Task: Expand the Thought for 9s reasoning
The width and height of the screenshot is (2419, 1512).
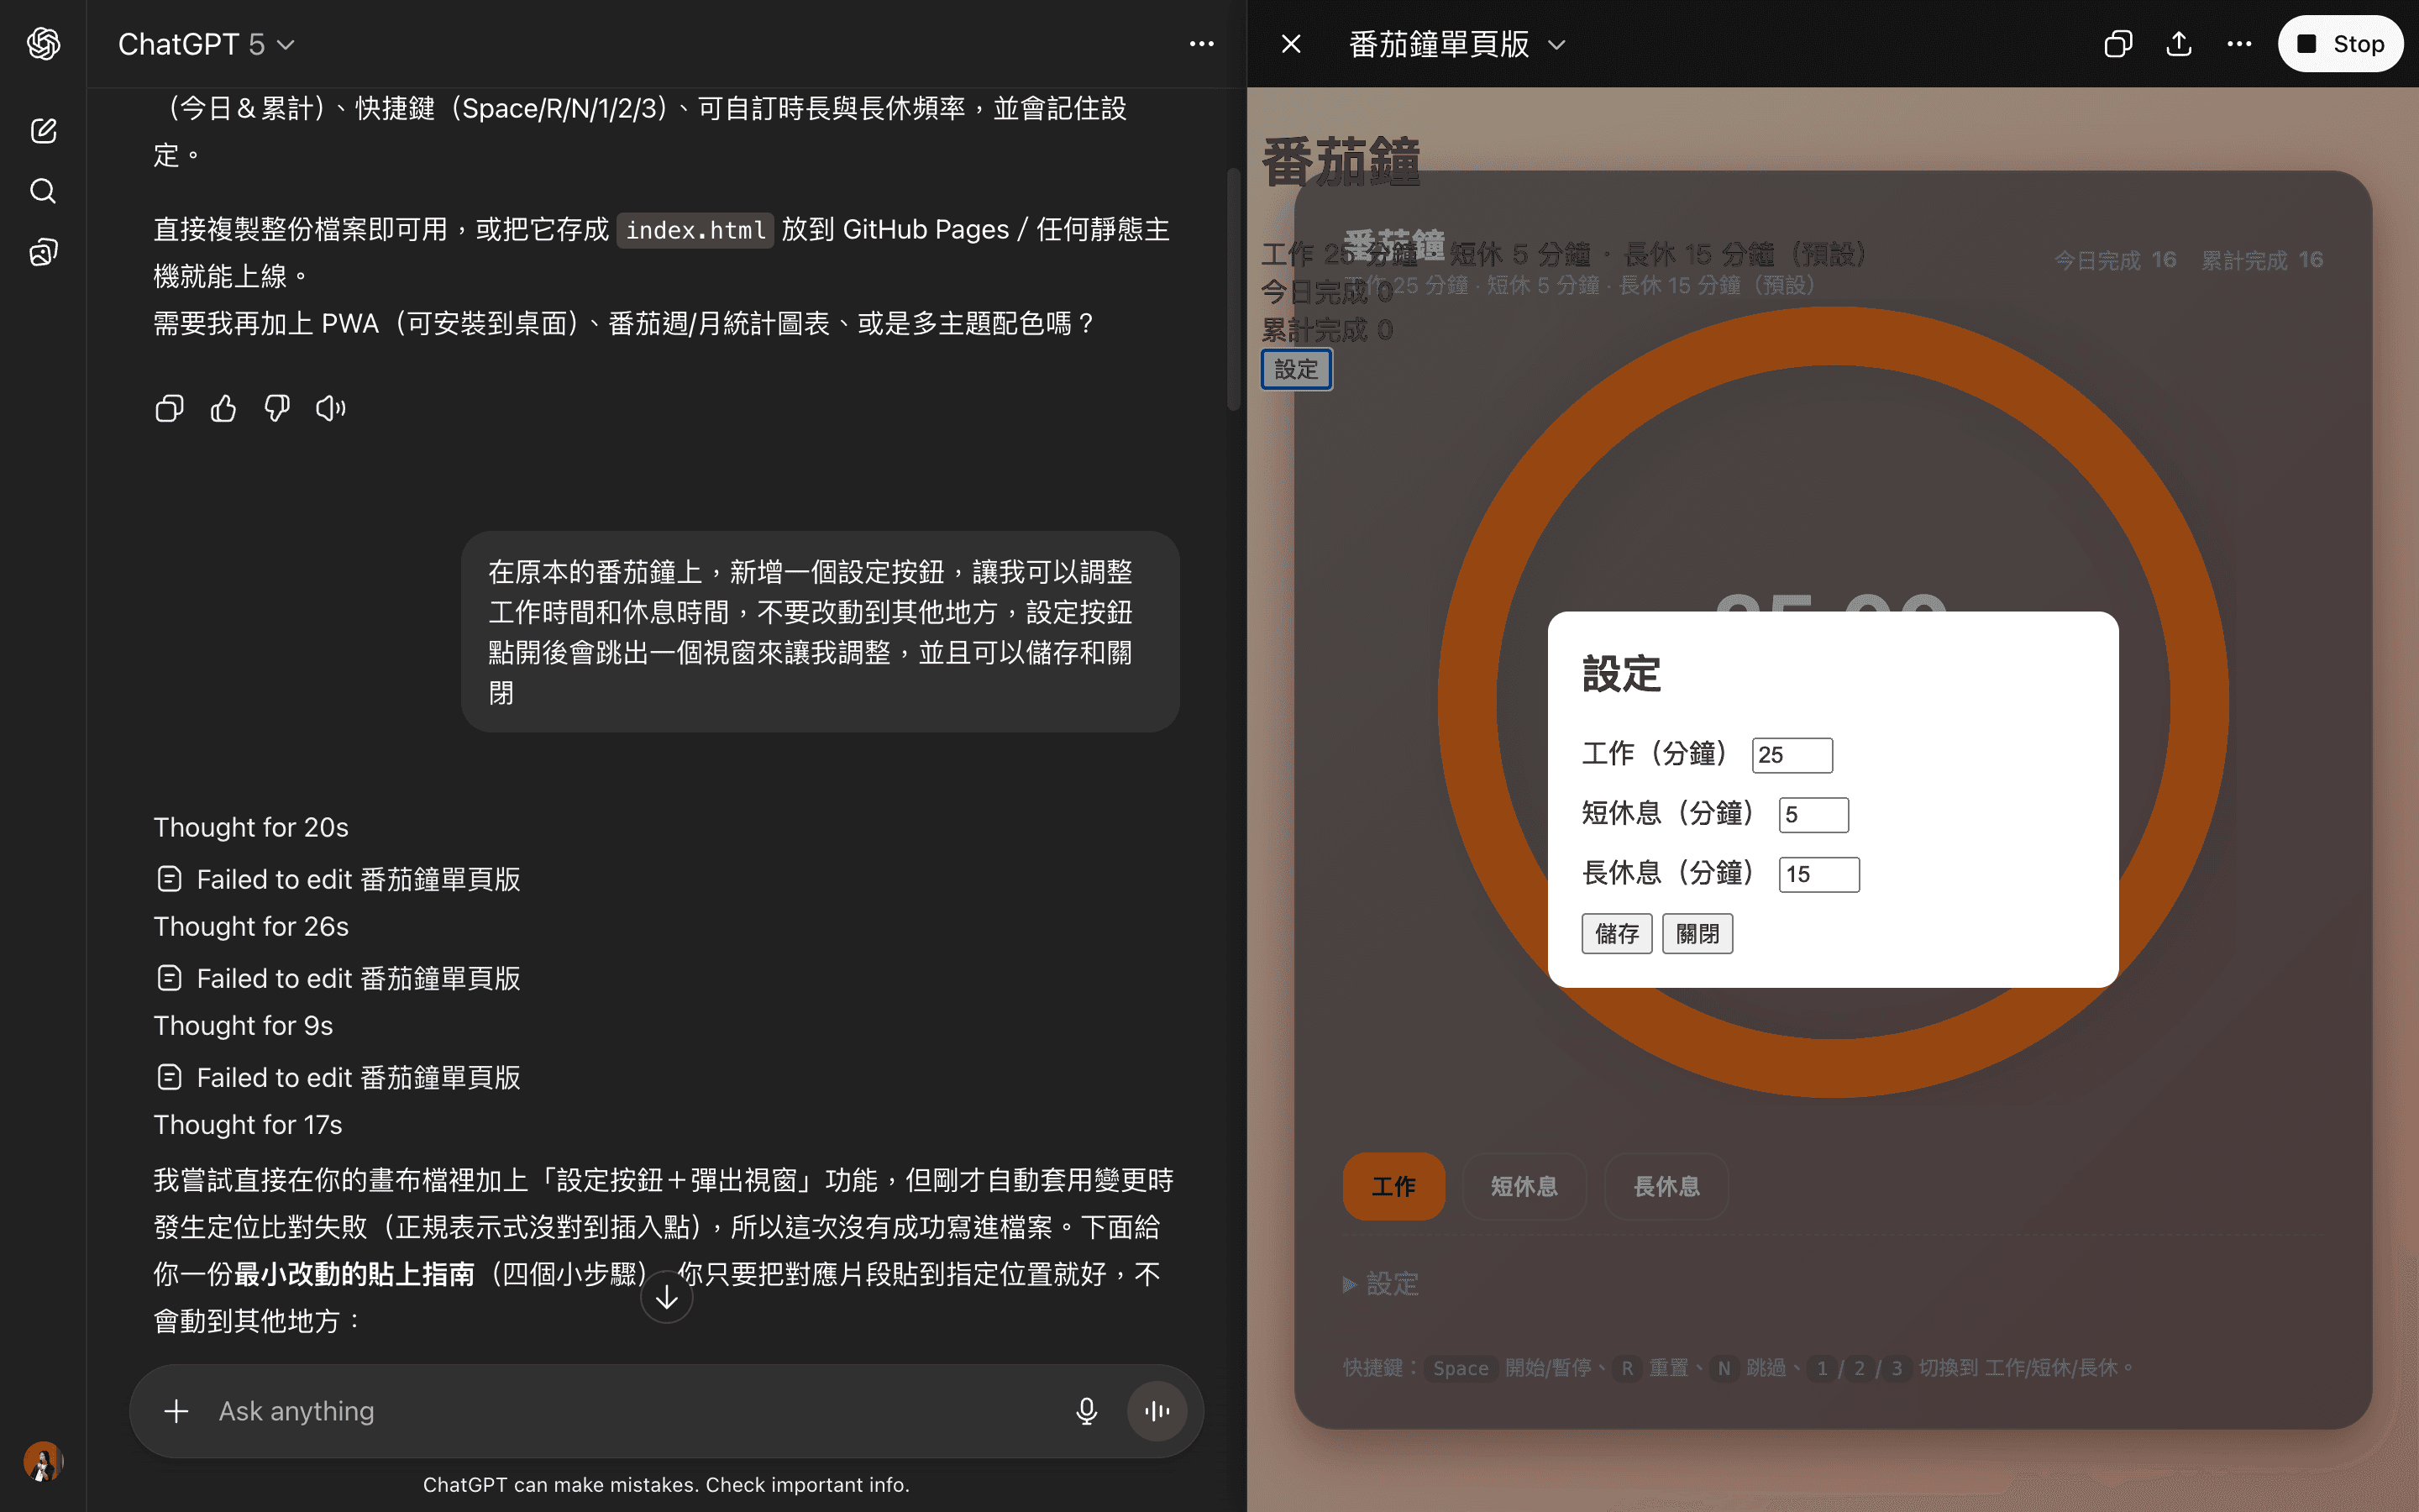Action: 243,1025
